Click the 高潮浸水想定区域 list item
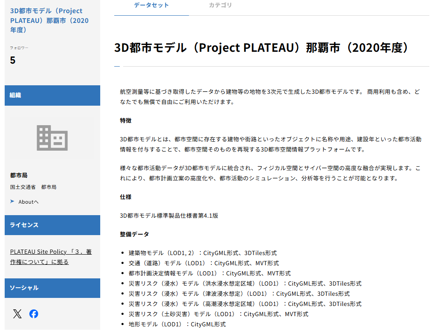 [x=245, y=304]
